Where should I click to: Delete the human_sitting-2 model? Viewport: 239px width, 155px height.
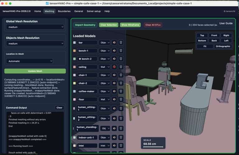[x=121, y=118]
